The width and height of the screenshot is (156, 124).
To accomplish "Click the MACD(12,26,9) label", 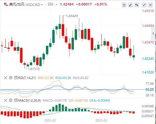I will point(30,101).
